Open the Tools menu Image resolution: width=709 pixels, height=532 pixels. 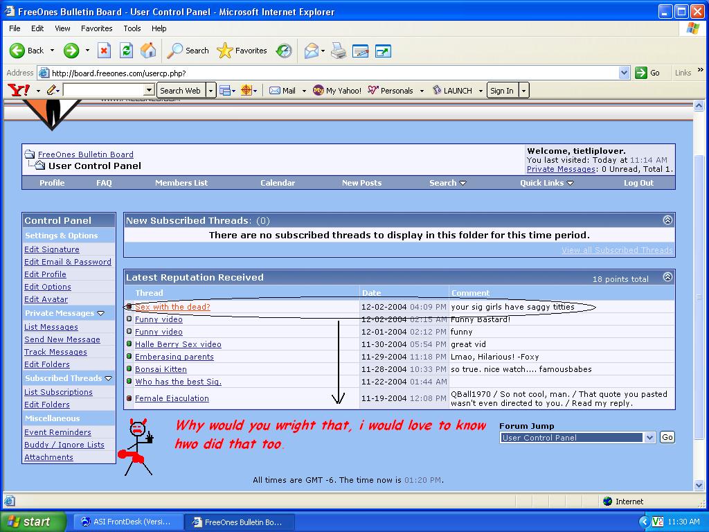(132, 28)
